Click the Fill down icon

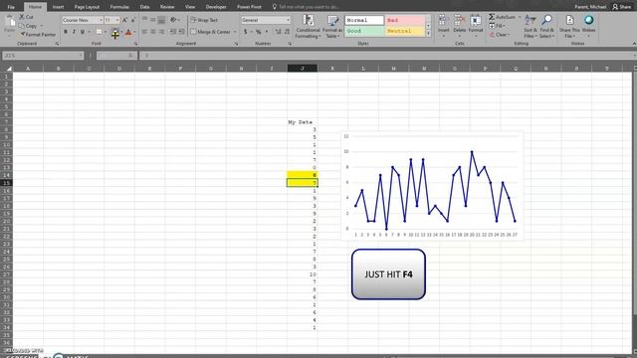point(492,26)
